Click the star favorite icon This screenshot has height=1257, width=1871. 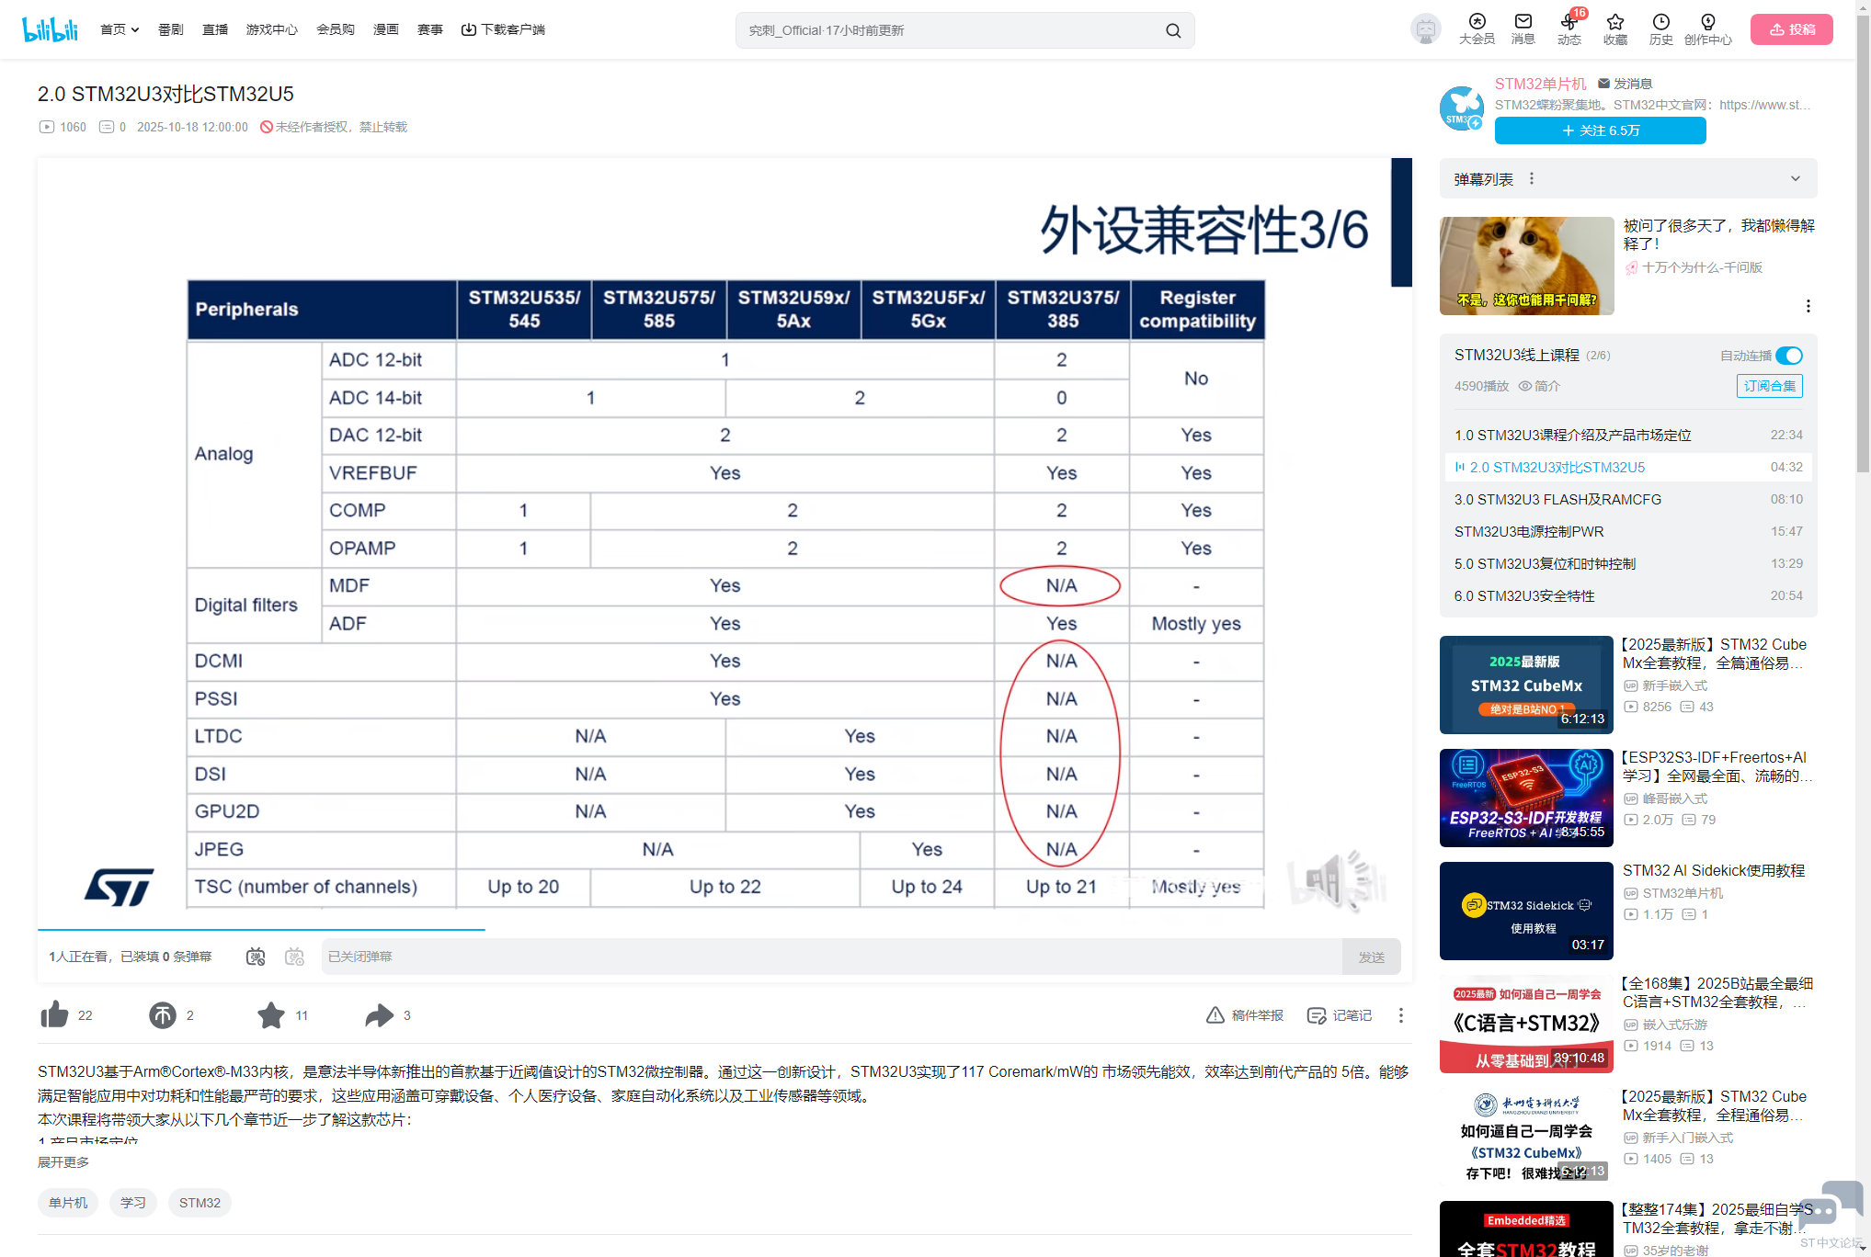(271, 1014)
